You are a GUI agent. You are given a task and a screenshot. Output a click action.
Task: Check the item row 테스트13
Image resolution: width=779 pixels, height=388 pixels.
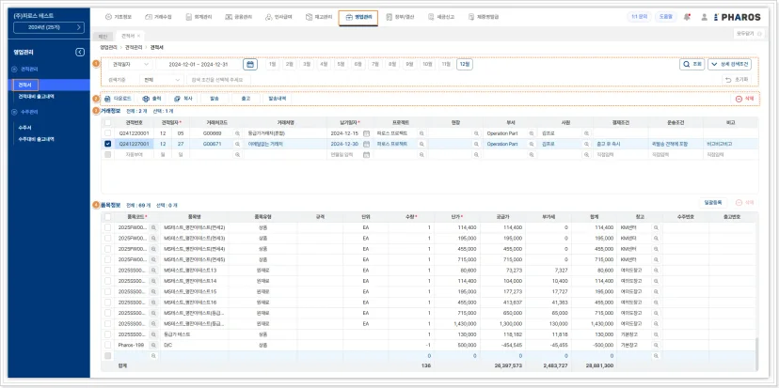(108, 271)
